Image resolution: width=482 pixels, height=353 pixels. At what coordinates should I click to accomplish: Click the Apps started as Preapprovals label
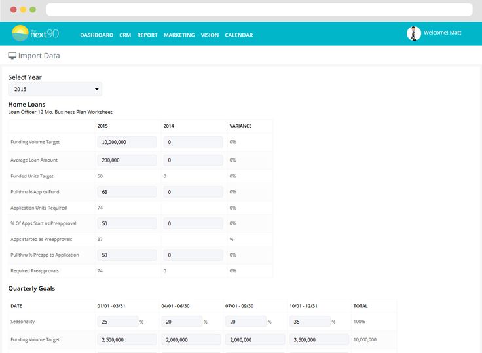click(41, 240)
